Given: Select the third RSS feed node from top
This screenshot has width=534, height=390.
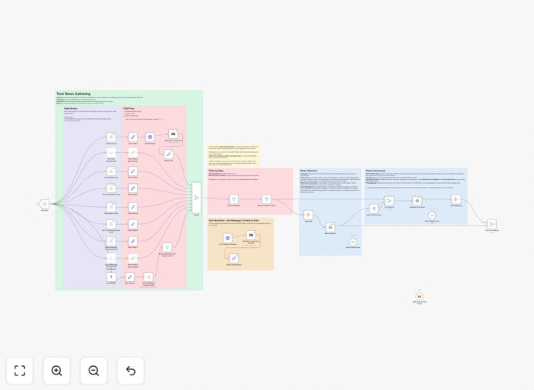Looking at the screenshot, I should coord(111,171).
